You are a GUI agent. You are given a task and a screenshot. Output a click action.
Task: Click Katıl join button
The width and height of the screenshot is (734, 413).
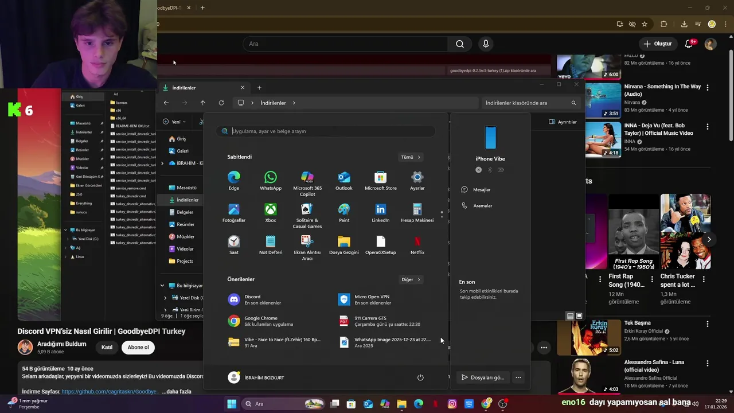pyautogui.click(x=107, y=347)
